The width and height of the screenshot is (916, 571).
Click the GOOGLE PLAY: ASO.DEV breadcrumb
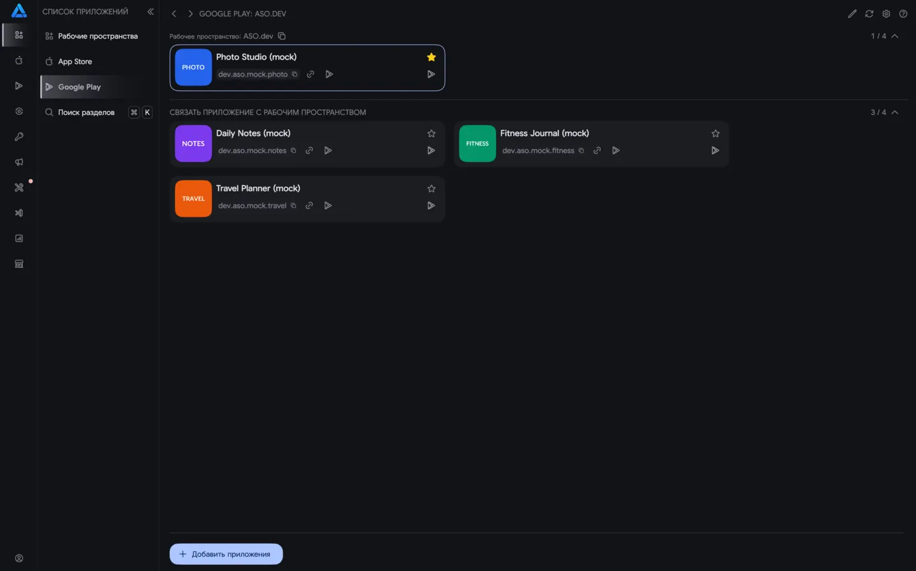pos(242,13)
